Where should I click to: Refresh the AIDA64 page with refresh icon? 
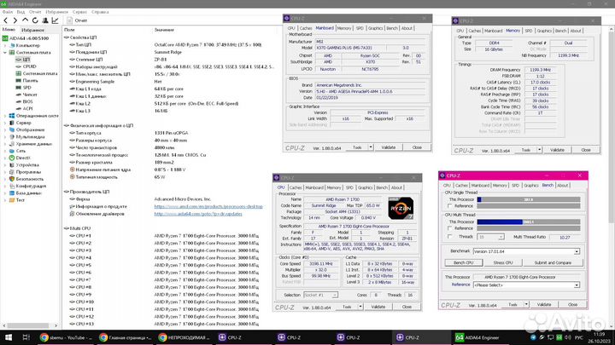pos(35,20)
